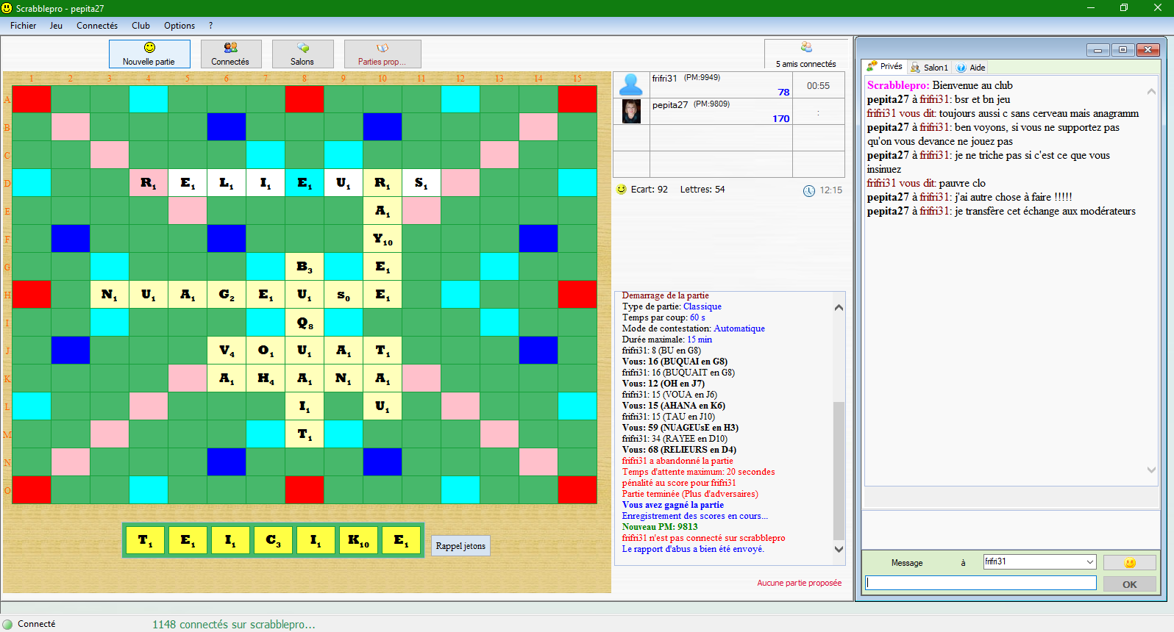
Task: Minimize the chat sub-window
Action: coord(1097,50)
